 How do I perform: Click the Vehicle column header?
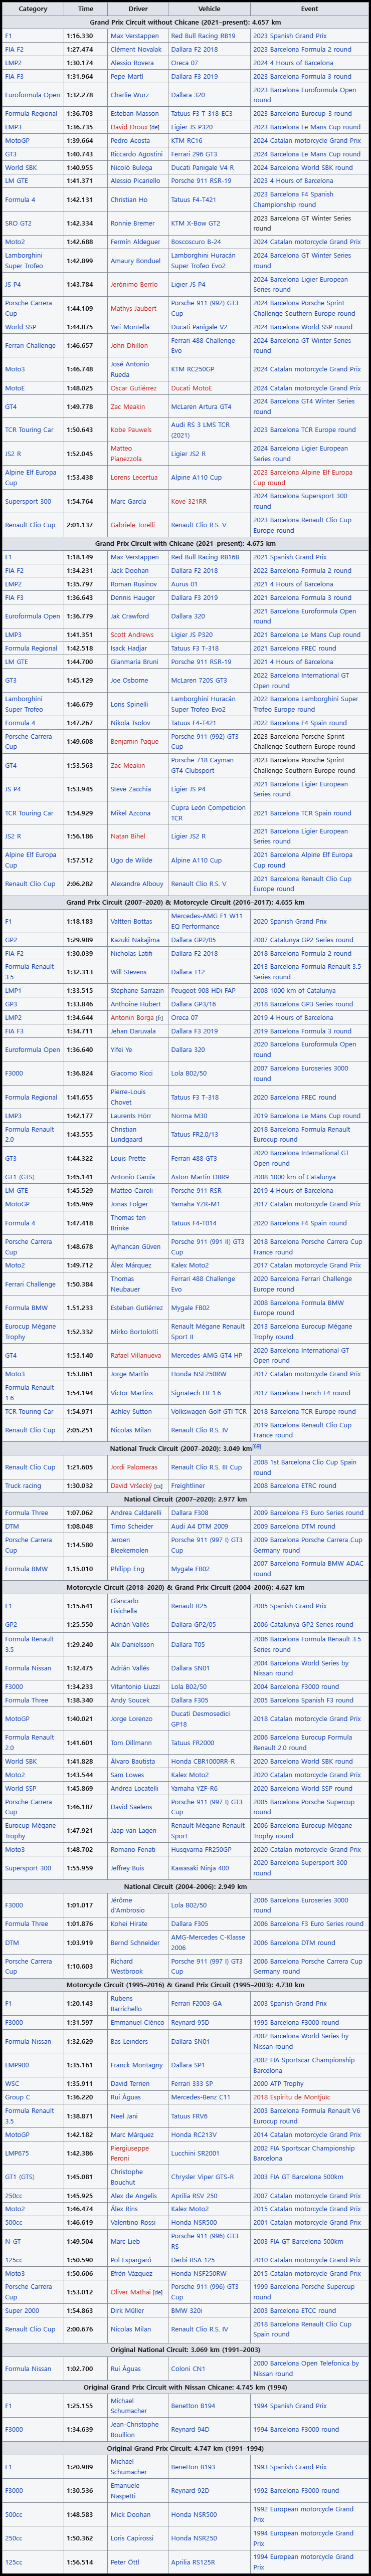click(209, 8)
